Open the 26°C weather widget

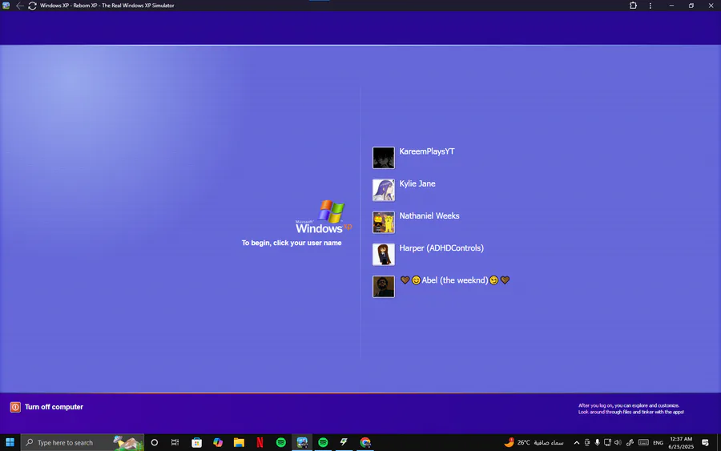tap(534, 442)
